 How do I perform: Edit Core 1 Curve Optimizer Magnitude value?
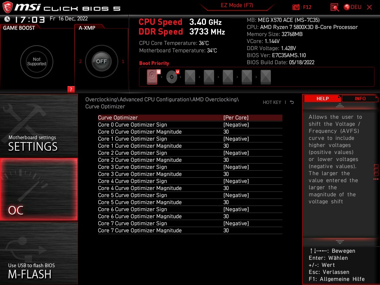pyautogui.click(x=226, y=145)
